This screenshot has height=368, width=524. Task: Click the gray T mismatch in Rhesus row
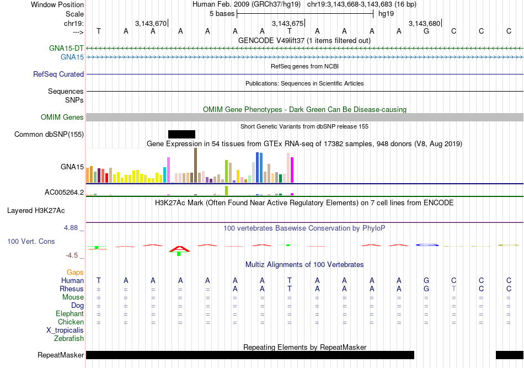[454, 289]
